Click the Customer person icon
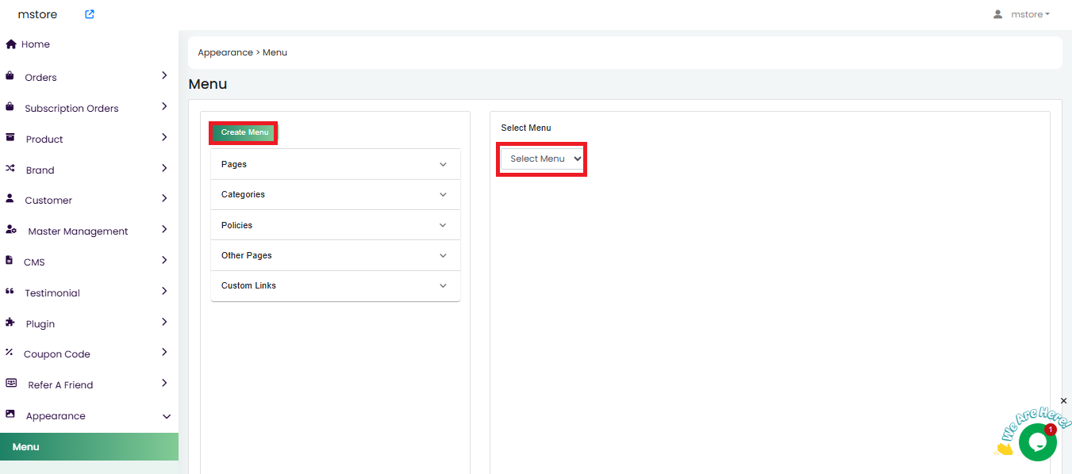The image size is (1072, 474). point(10,199)
